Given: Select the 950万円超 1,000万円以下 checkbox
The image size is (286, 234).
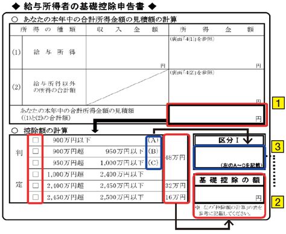Looking at the screenshot, I should pos(36,162).
